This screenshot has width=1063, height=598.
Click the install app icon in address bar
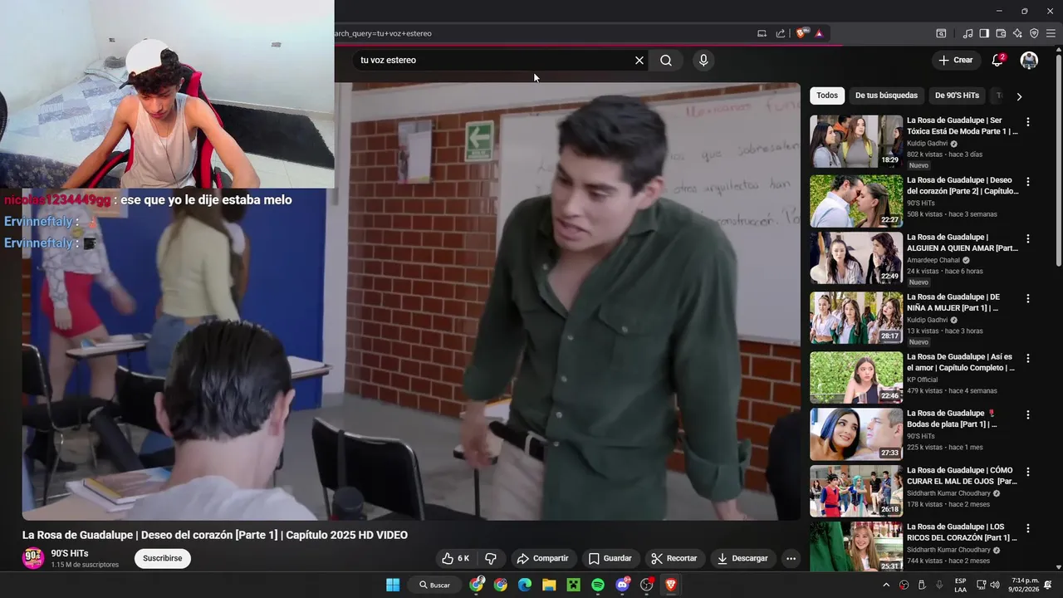pos(762,33)
